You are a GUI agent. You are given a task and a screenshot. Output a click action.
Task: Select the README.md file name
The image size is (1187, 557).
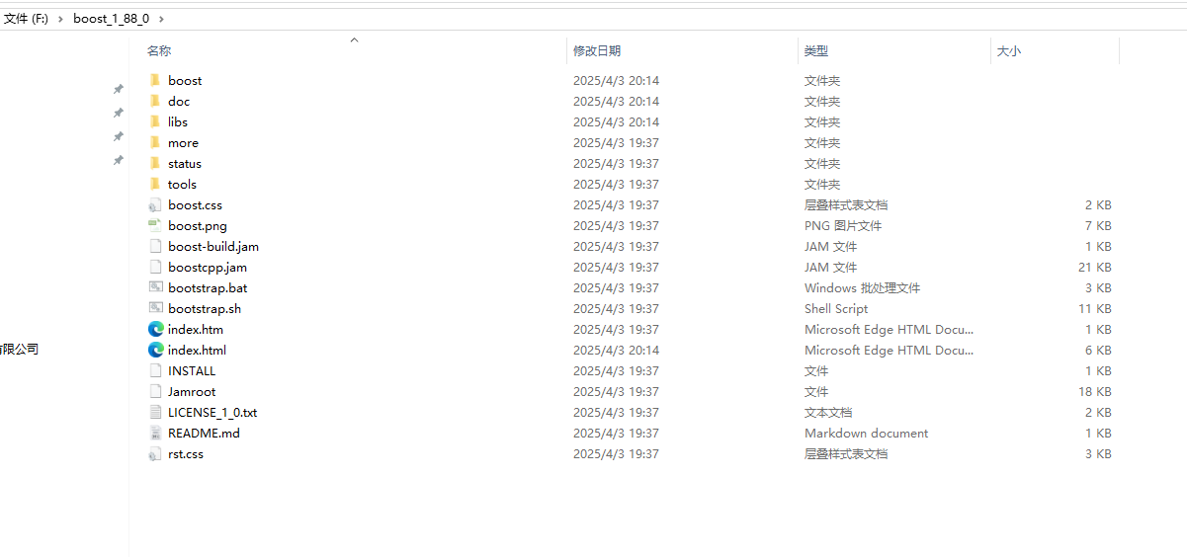click(x=204, y=434)
